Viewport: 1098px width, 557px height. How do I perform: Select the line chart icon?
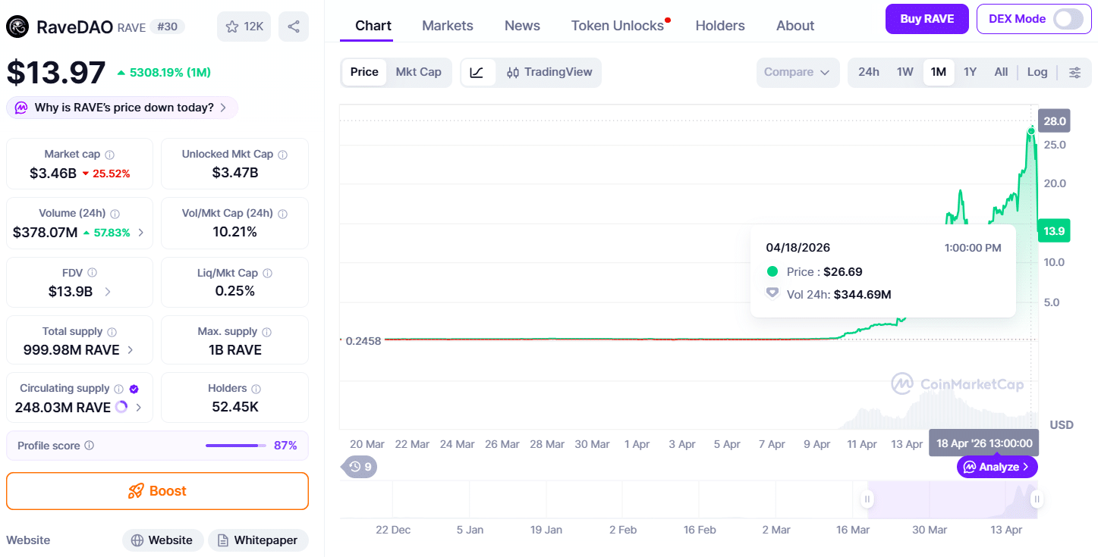tap(477, 73)
